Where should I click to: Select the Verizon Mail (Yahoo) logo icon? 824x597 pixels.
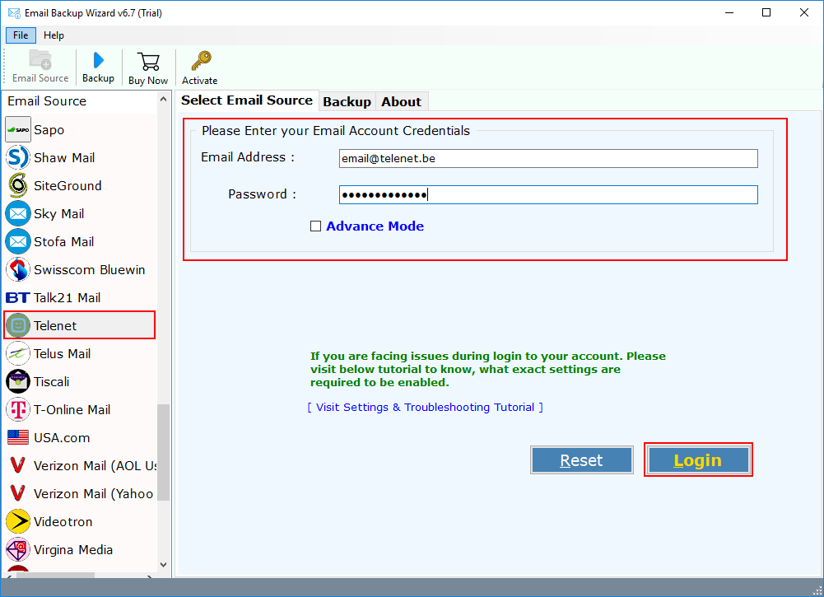coord(18,493)
